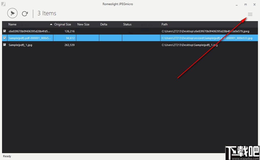
Task: Select the Sample(pdf)_1.jpg file row
Action: pyautogui.click(x=130, y=45)
